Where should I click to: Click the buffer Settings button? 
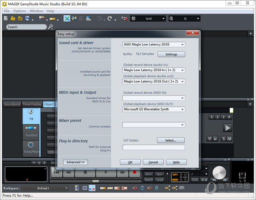coord(171,54)
